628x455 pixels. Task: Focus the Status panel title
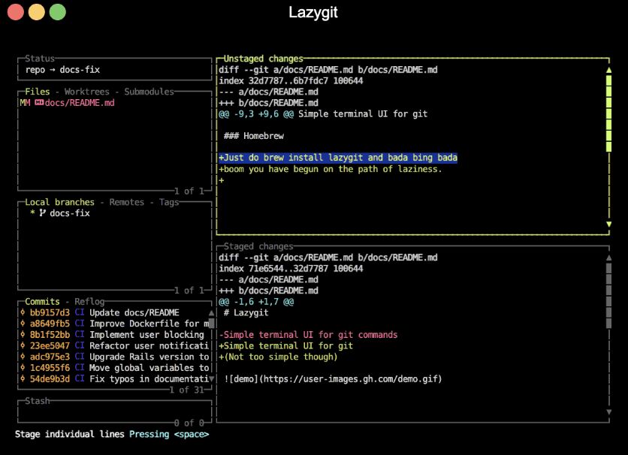40,59
